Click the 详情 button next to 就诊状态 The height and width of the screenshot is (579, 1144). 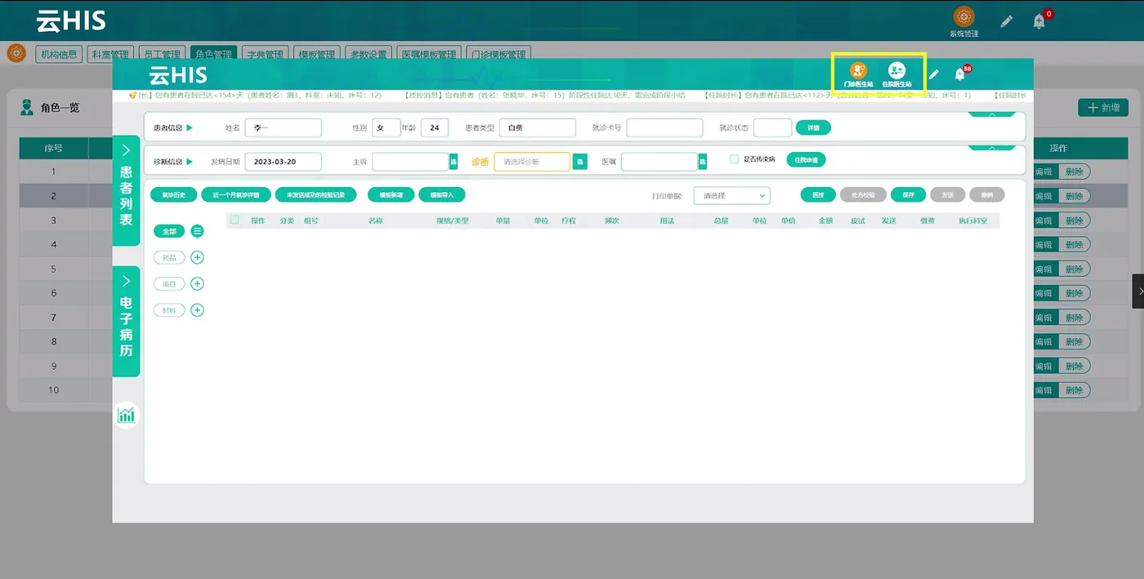click(813, 127)
